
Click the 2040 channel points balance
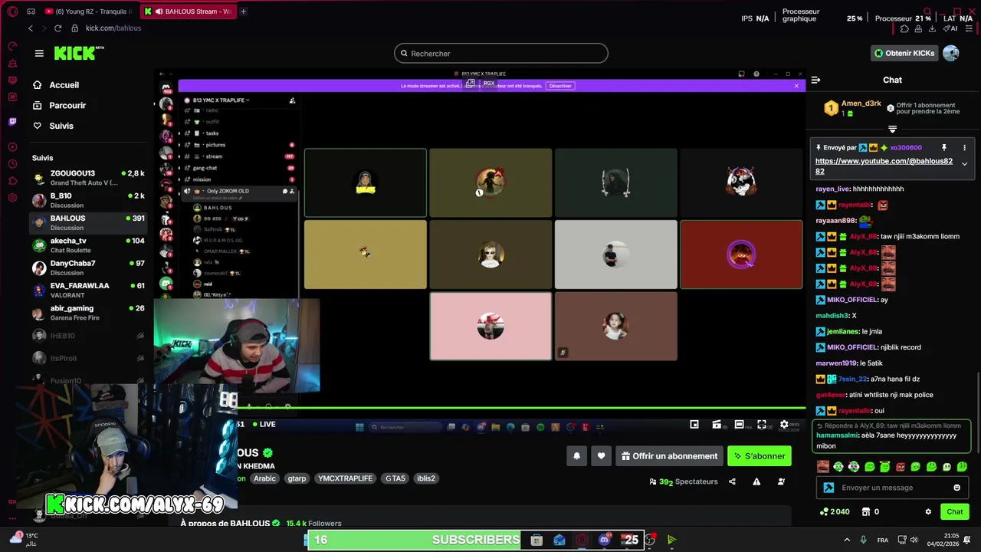click(x=835, y=511)
